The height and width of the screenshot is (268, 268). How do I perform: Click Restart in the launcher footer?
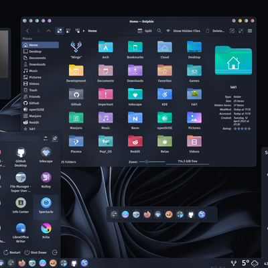coord(12,253)
